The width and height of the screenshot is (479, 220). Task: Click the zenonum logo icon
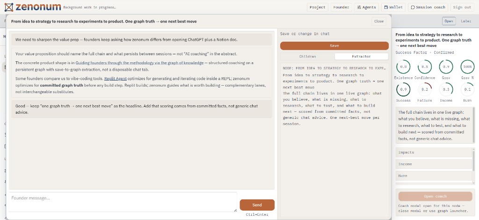point(9,7)
